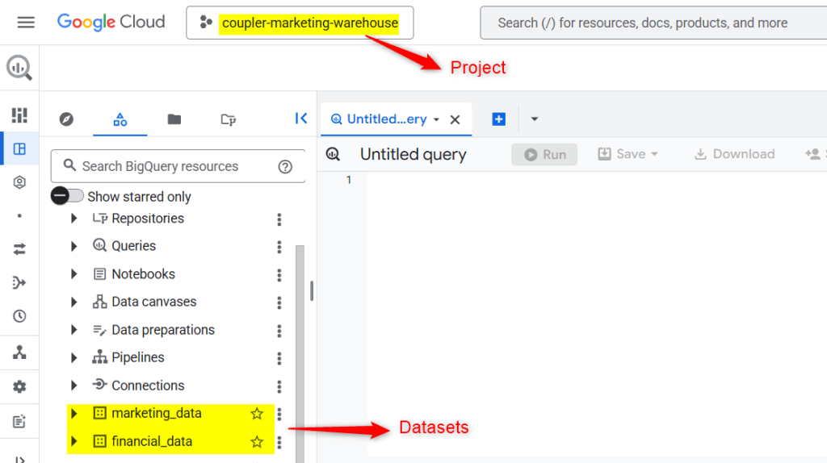Select the Untitled query editor tab

396,119
